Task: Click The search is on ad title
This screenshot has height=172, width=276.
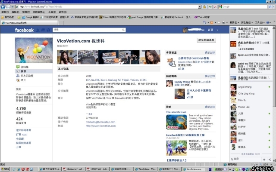Action: [x=176, y=112]
